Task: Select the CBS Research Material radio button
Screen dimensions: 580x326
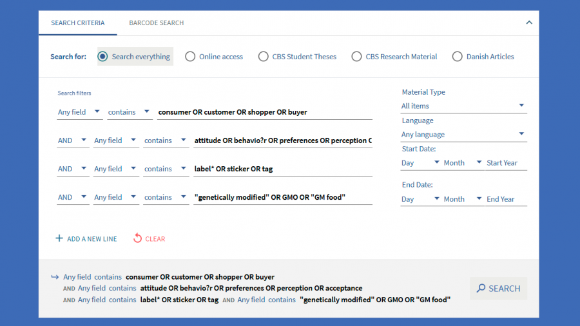Action: coord(356,57)
